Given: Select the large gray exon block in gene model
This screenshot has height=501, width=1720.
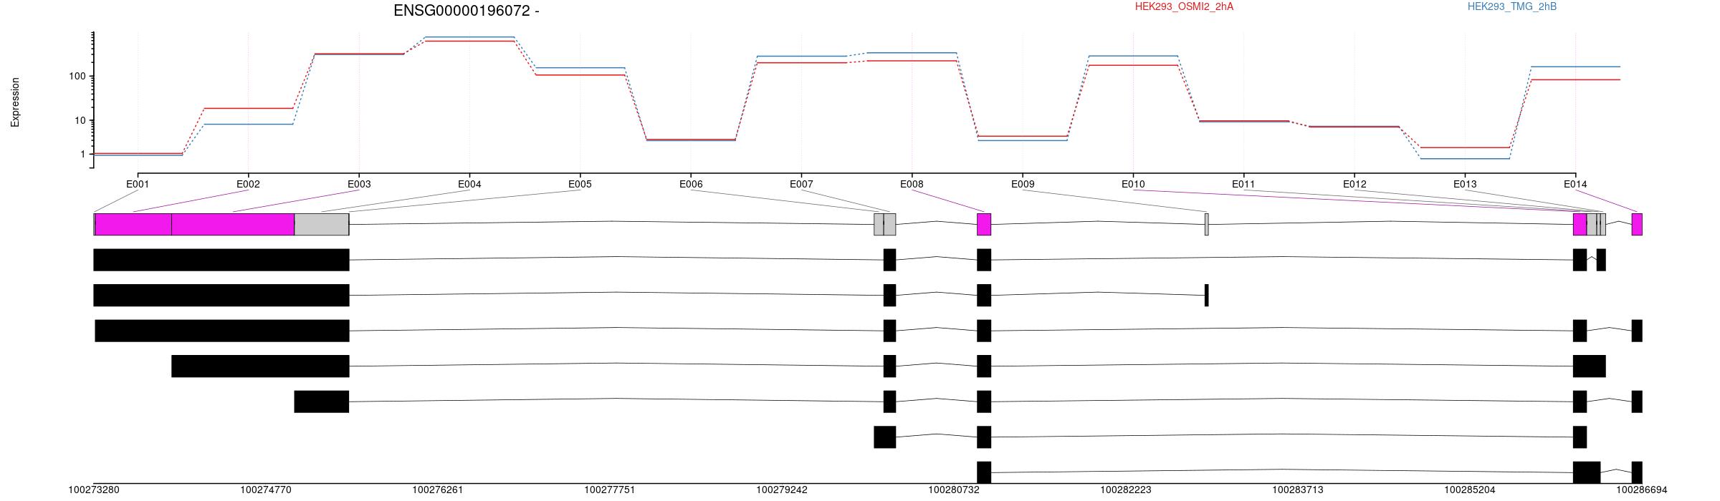Looking at the screenshot, I should pos(322,224).
